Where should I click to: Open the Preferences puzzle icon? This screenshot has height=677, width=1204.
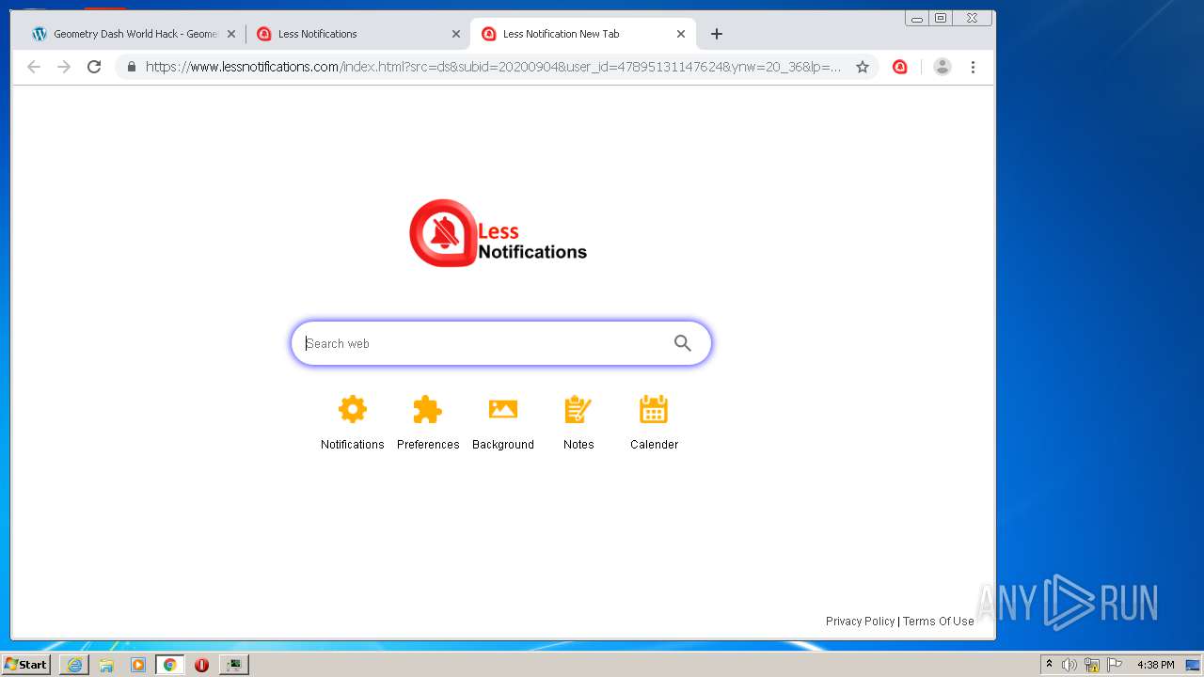coord(427,409)
